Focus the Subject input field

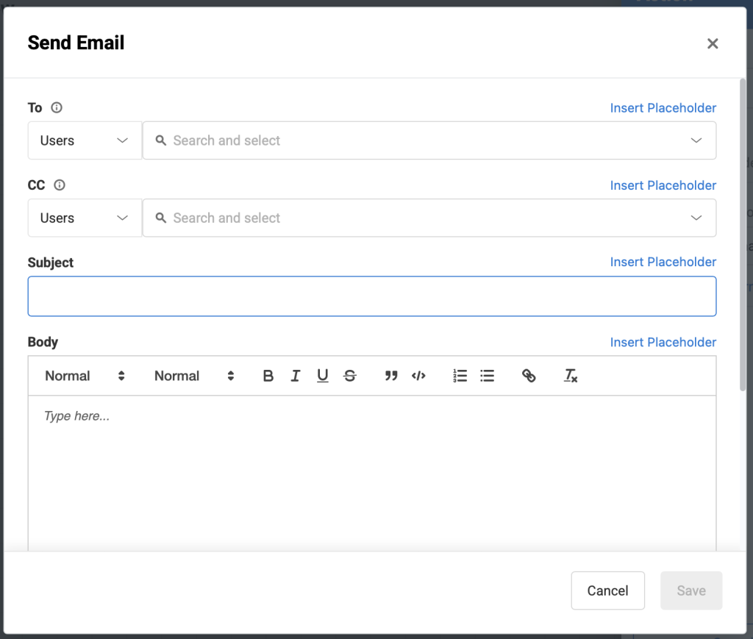tap(372, 296)
